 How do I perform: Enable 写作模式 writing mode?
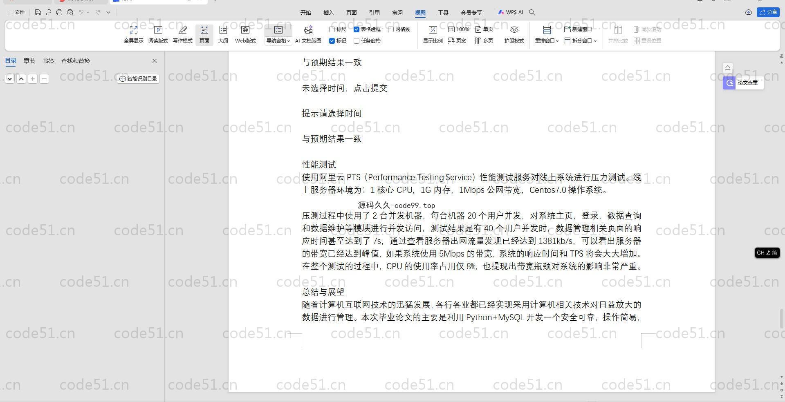[182, 35]
